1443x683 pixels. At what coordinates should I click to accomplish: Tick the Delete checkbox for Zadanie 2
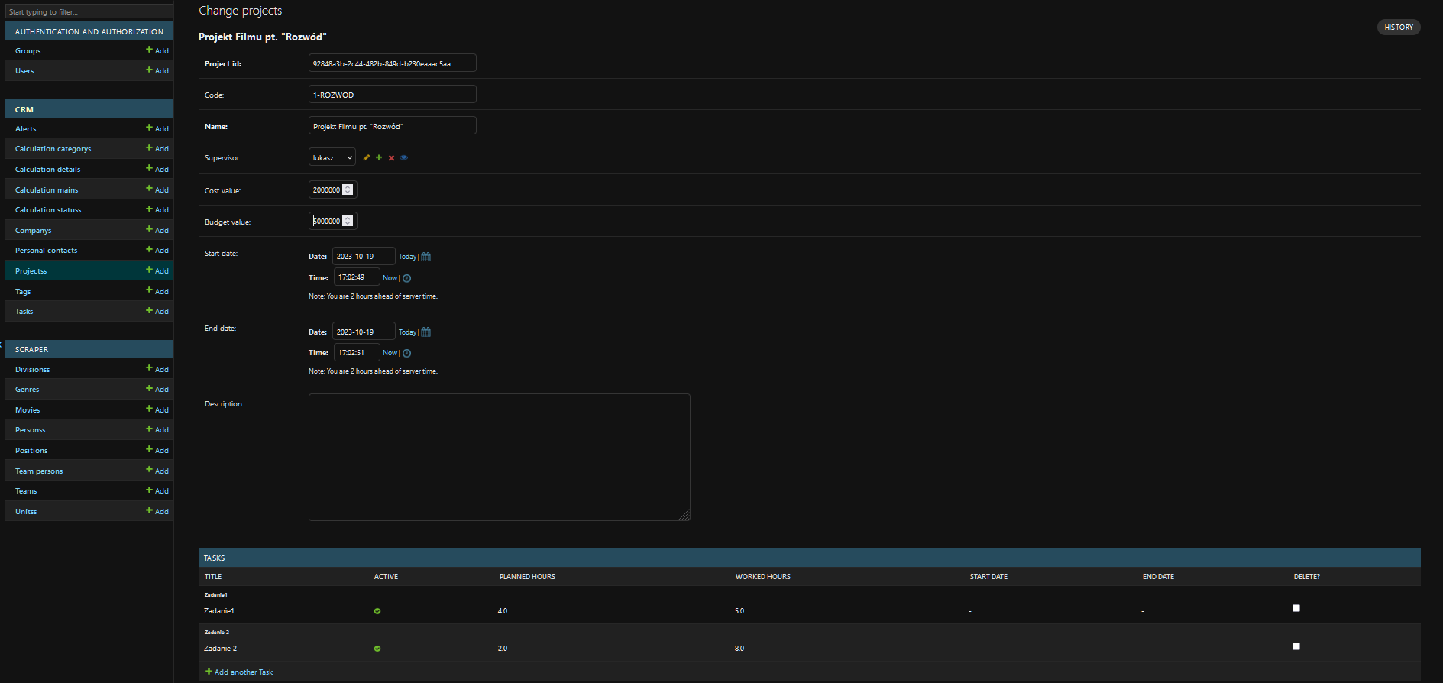(1296, 646)
